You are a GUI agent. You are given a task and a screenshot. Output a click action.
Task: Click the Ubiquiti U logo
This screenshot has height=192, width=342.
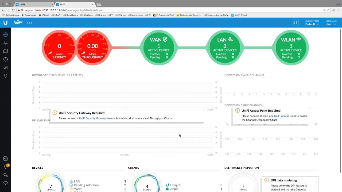coord(5,23)
